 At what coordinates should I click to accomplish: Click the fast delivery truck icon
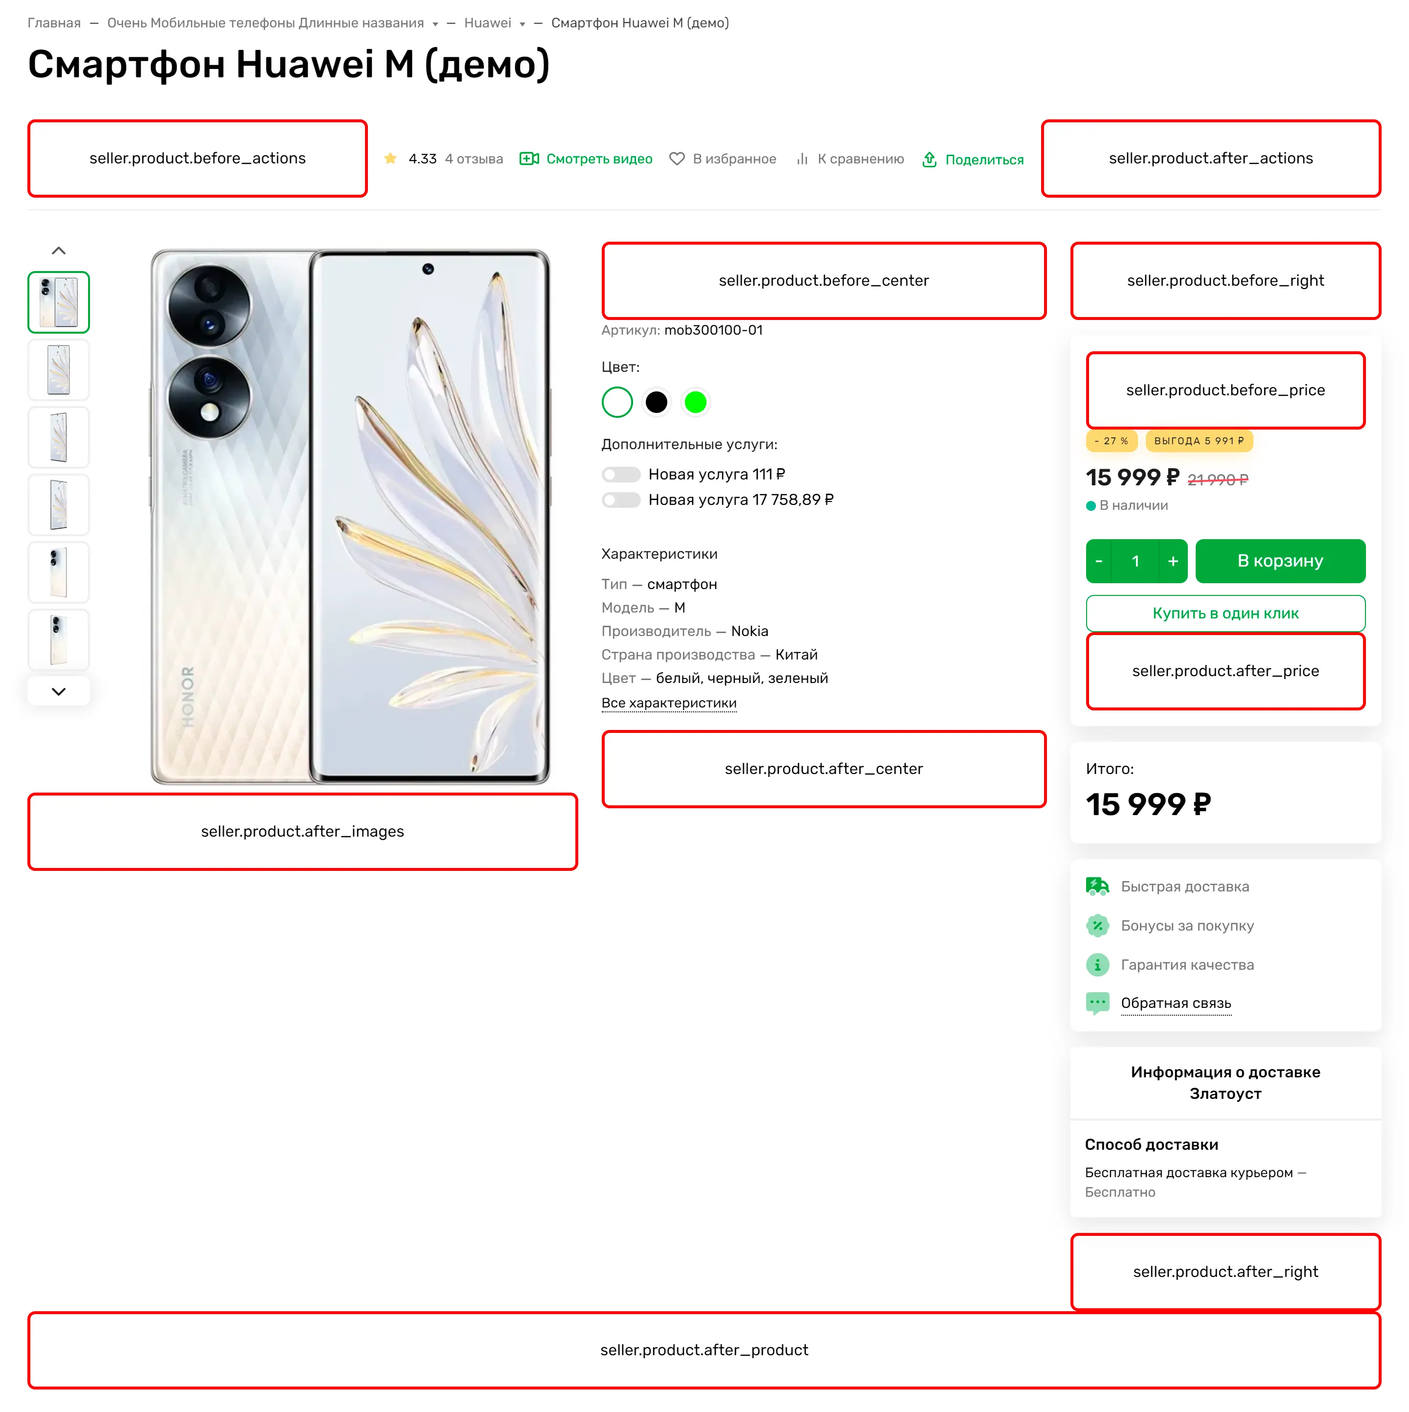1096,887
